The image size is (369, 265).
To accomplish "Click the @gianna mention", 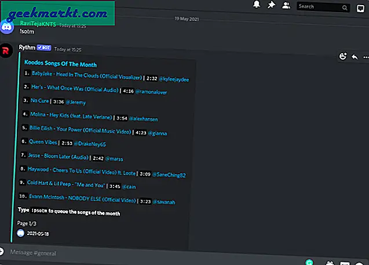I will [x=158, y=133].
